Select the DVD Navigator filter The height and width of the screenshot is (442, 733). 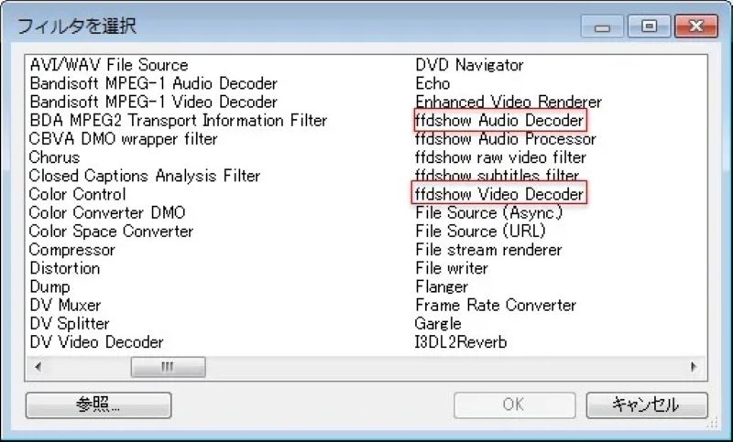[x=469, y=65]
